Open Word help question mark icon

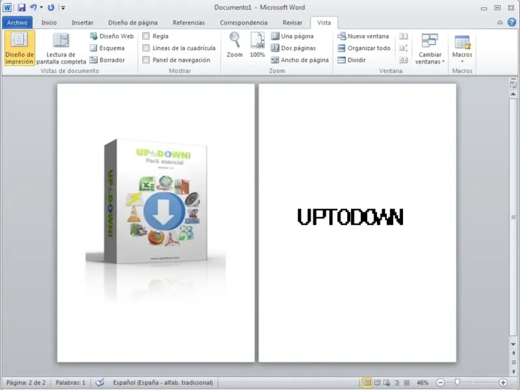coord(512,22)
